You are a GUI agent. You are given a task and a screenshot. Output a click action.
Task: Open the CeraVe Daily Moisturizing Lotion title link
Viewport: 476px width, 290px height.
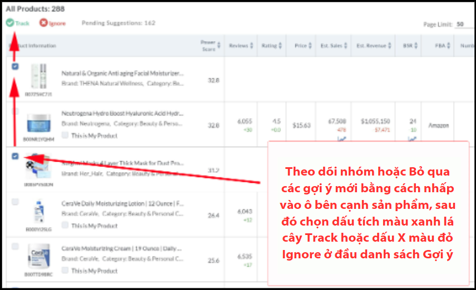(x=122, y=203)
